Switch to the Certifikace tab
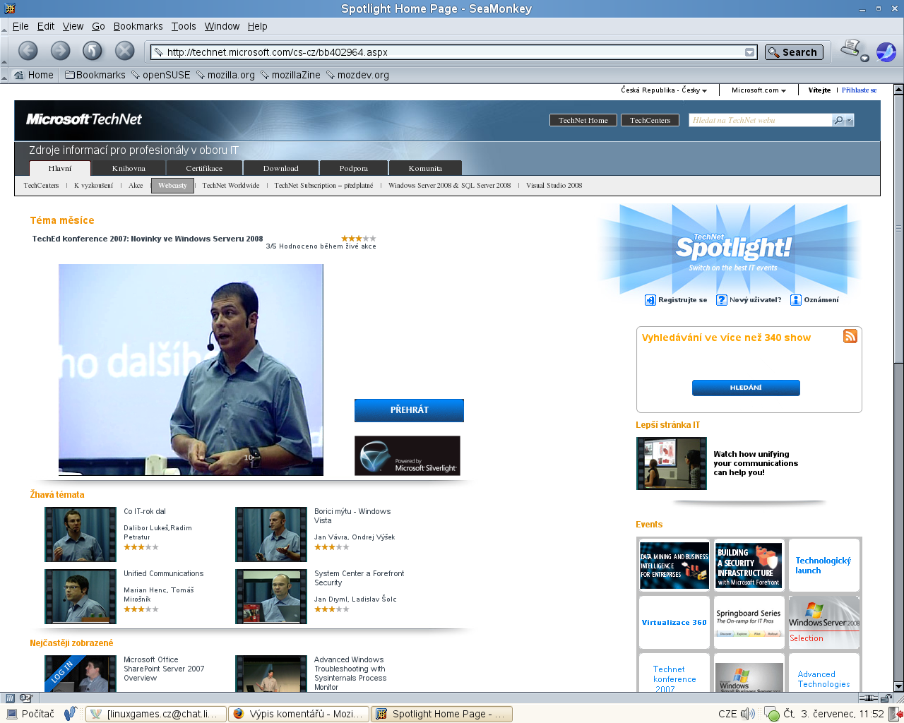Viewport: 904px width, 723px height. pyautogui.click(x=204, y=168)
